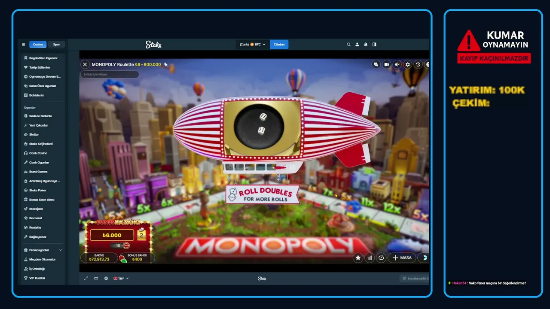Open Kaydedilen Oyunlar in the sidebar

43,58
